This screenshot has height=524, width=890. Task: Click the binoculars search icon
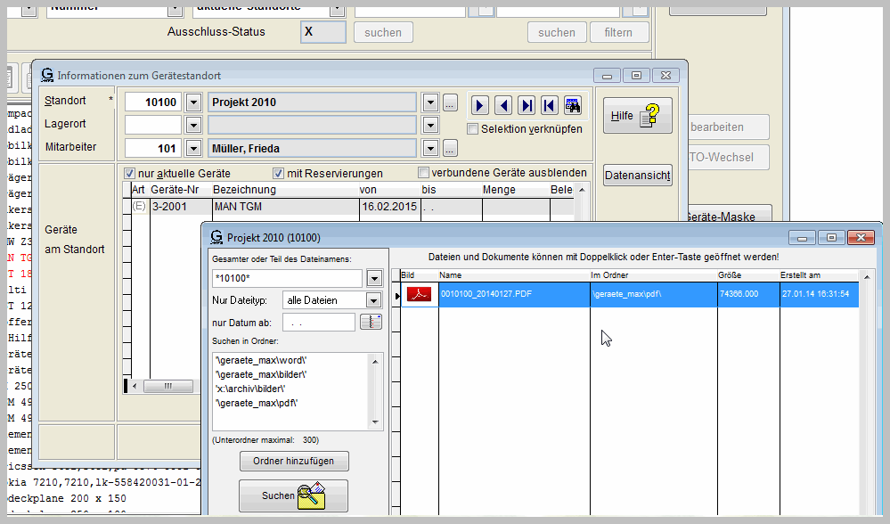(573, 105)
